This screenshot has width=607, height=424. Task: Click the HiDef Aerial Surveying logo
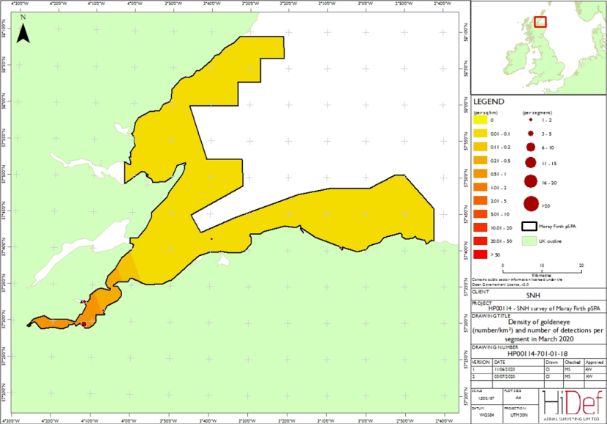point(572,405)
